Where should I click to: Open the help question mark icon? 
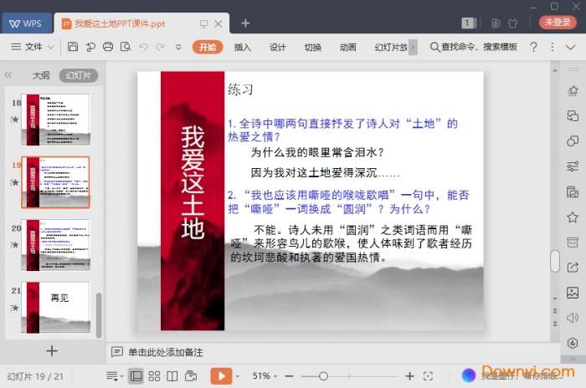point(534,47)
